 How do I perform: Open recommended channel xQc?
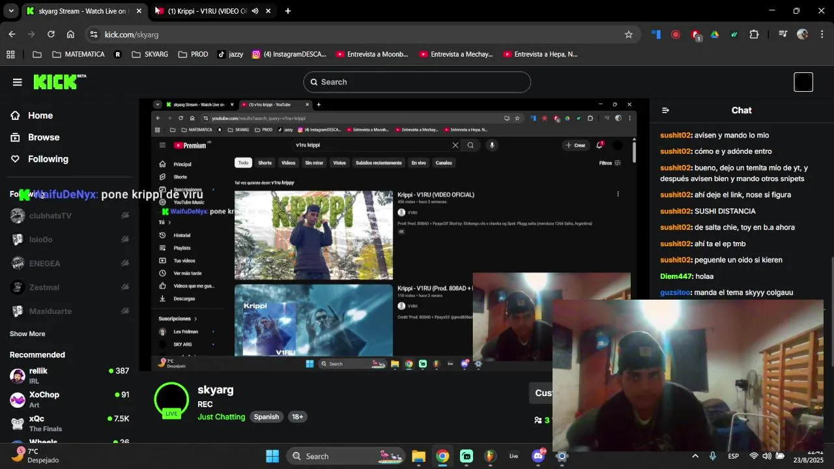69,423
